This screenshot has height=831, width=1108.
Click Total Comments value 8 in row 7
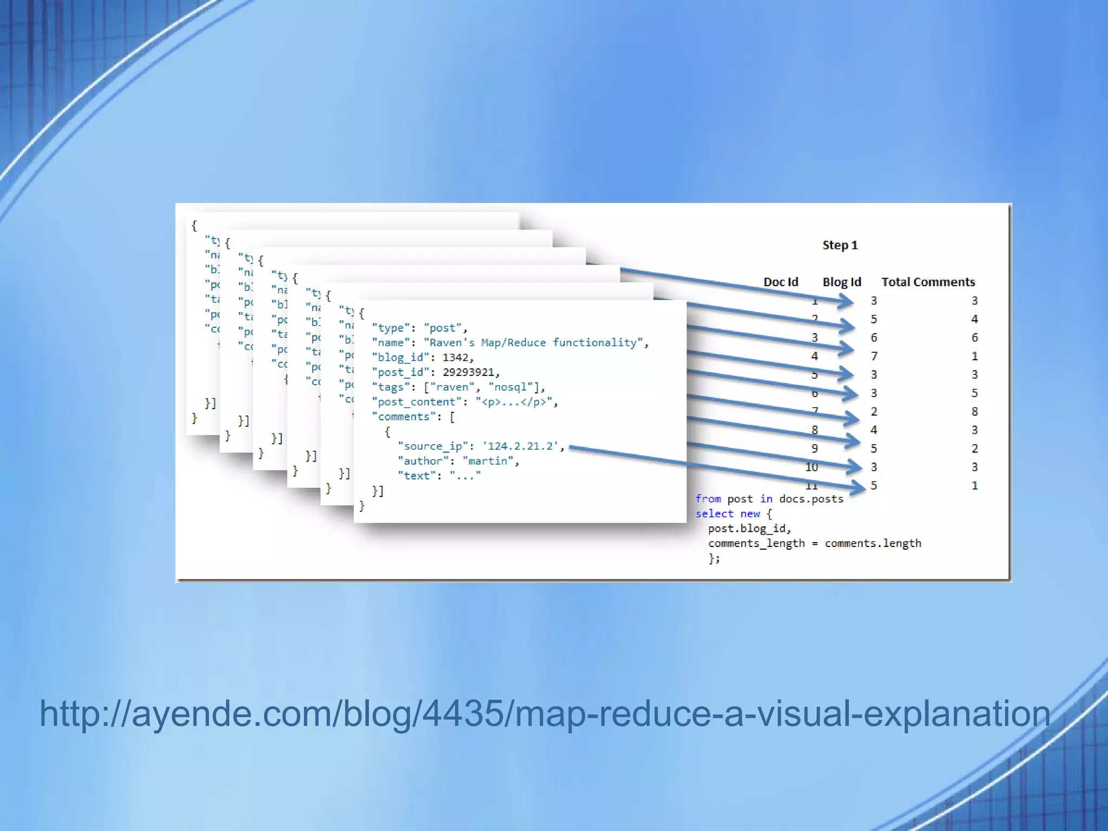(x=974, y=412)
